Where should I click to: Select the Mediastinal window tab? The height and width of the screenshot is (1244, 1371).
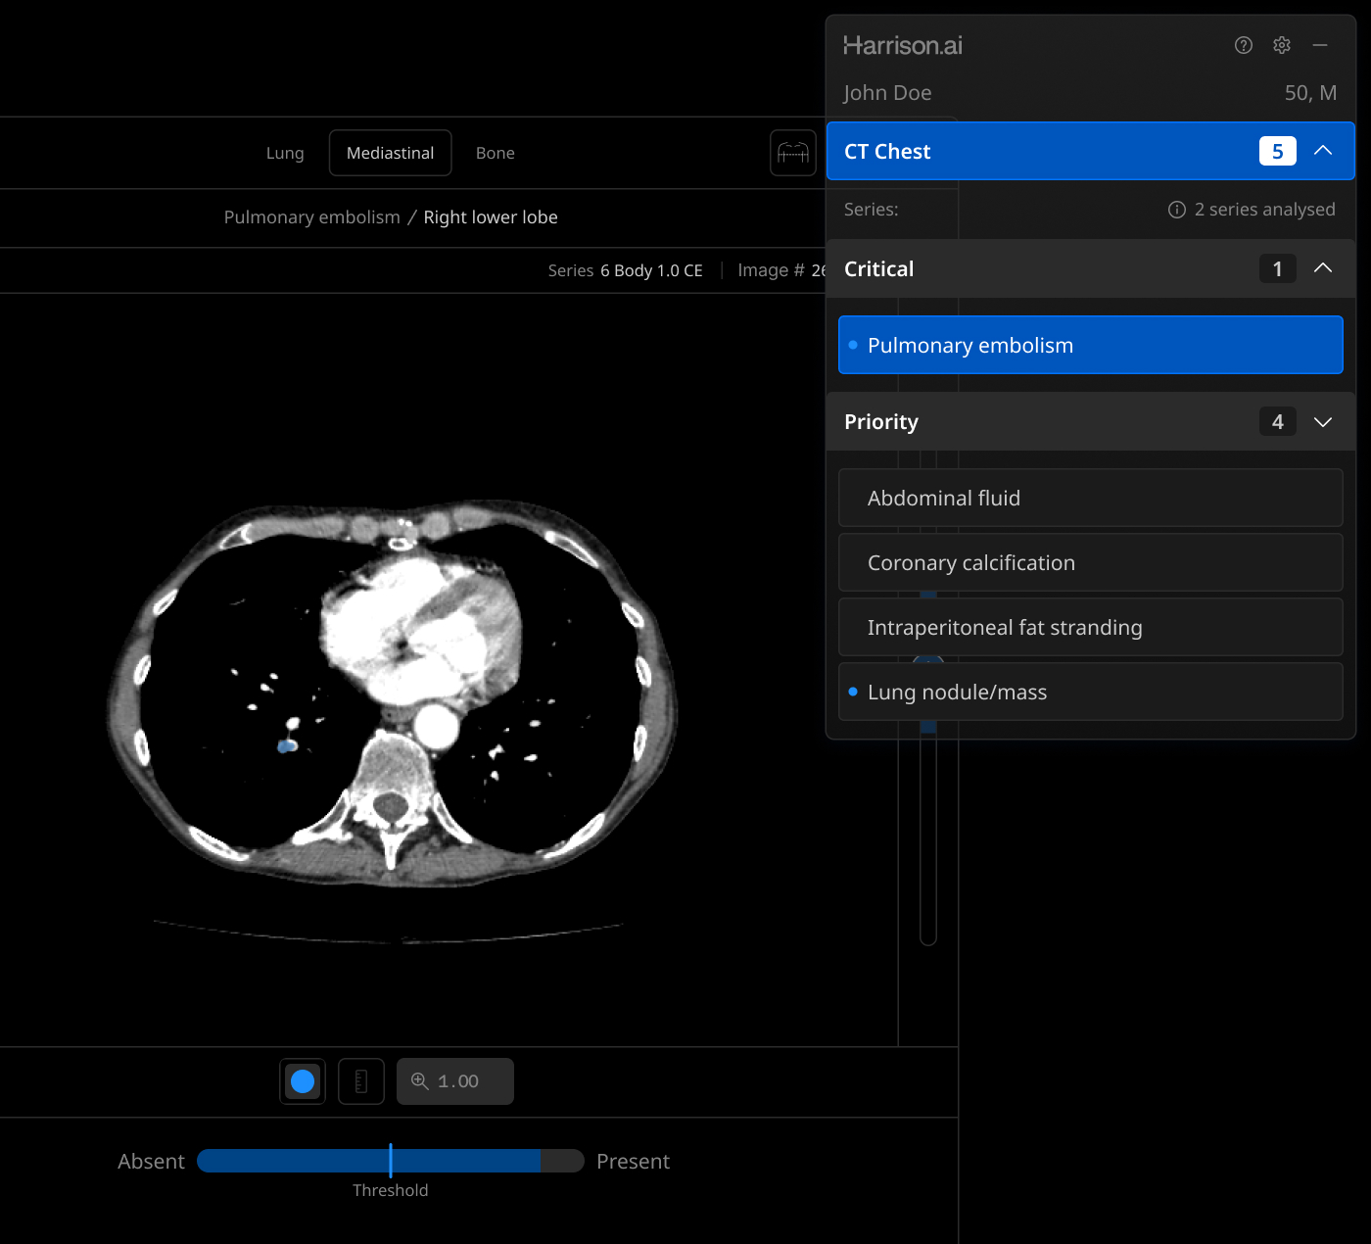click(x=390, y=153)
